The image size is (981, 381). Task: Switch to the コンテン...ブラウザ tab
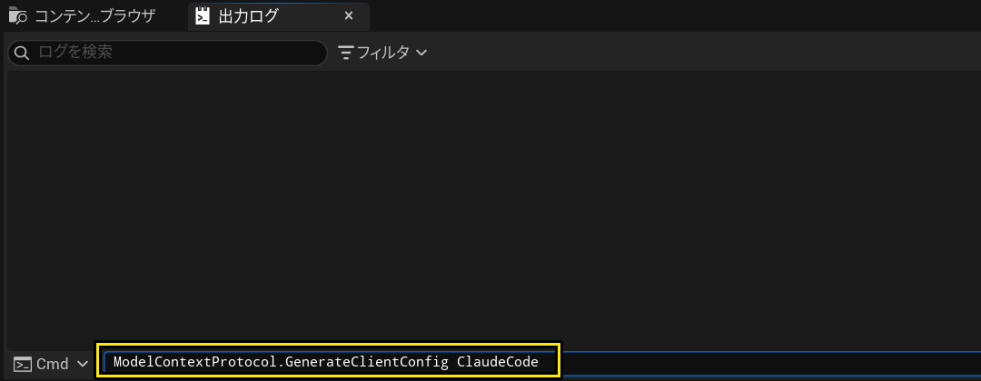(82, 16)
